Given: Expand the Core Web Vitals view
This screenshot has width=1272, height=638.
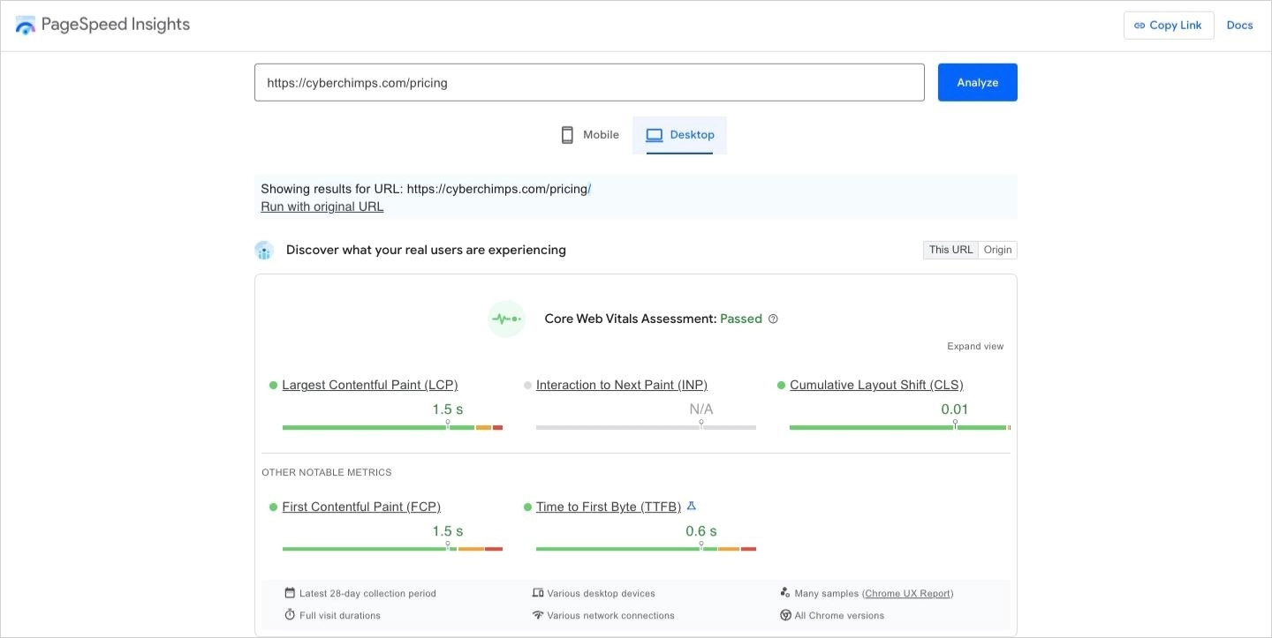Looking at the screenshot, I should (975, 347).
